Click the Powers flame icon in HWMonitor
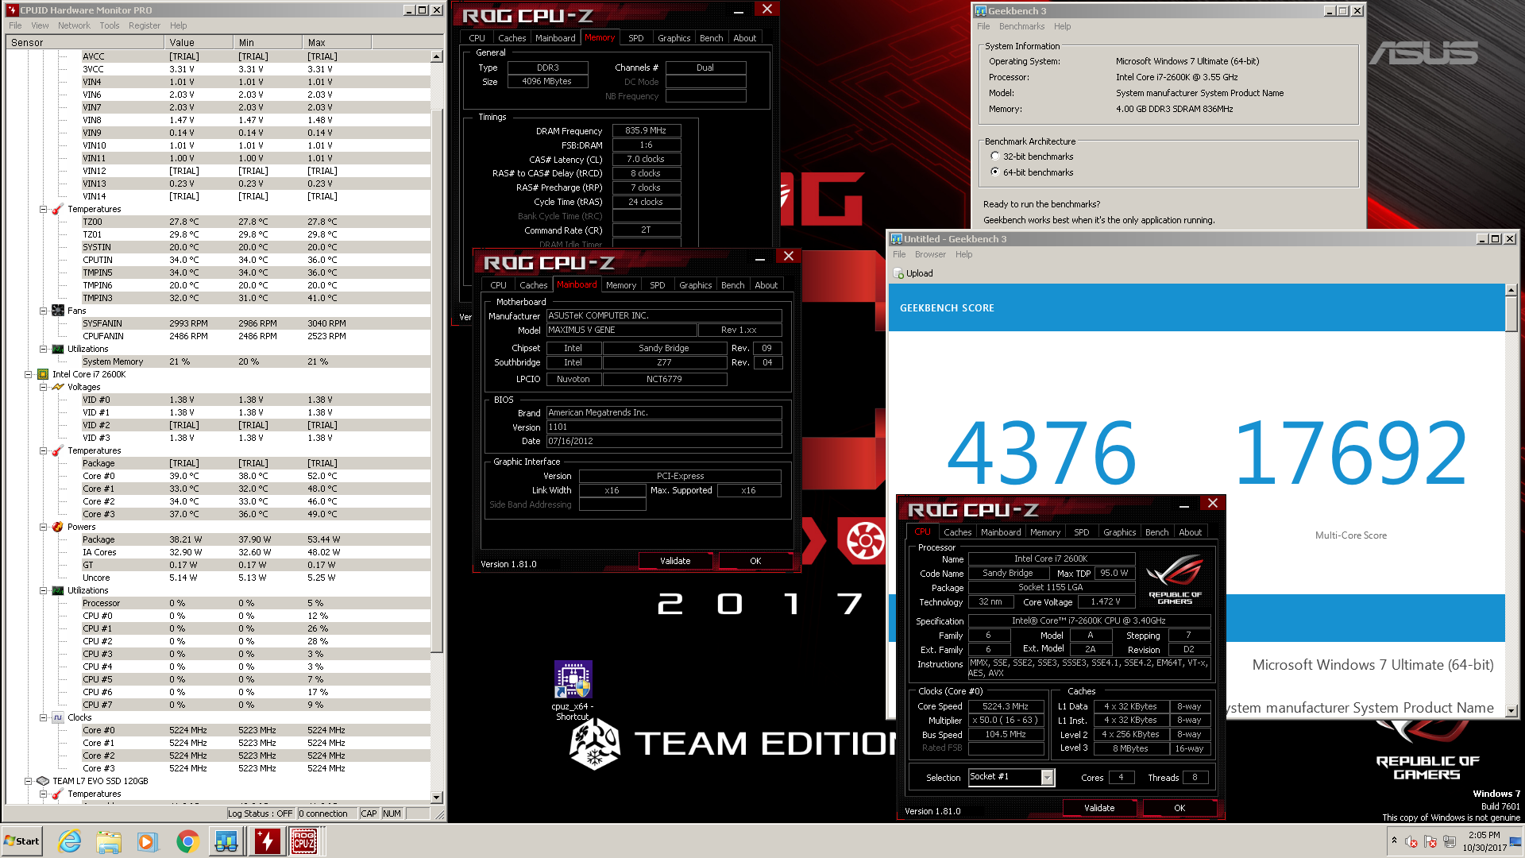The height and width of the screenshot is (858, 1525). tap(57, 527)
